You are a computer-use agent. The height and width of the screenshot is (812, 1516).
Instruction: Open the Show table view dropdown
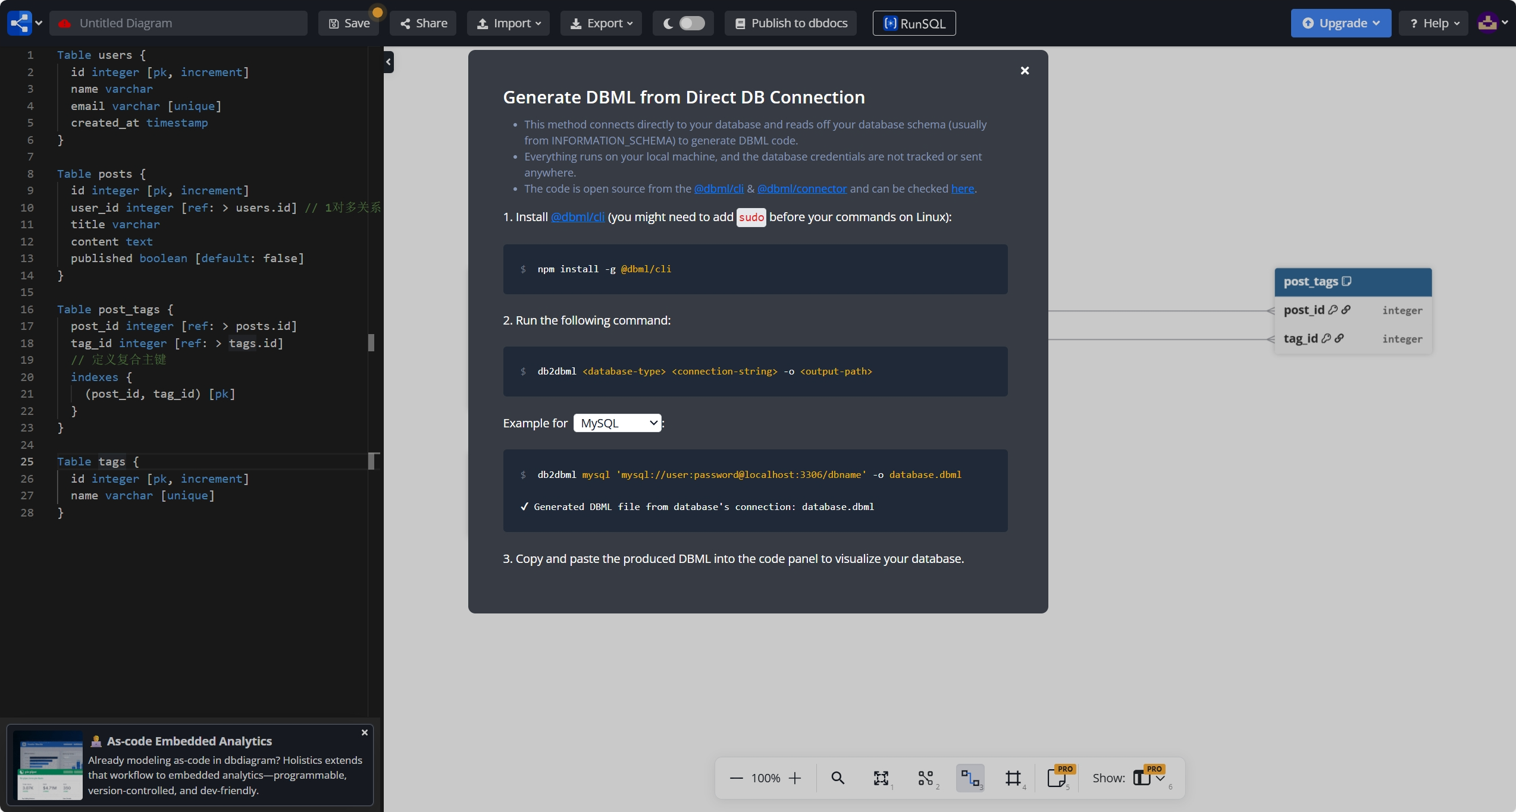point(1148,778)
